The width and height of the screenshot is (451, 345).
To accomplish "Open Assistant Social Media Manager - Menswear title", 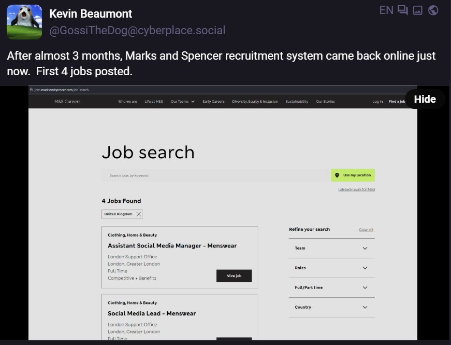I will 172,246.
